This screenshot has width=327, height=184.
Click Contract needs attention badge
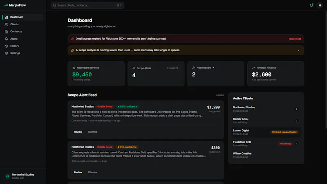click(x=284, y=132)
